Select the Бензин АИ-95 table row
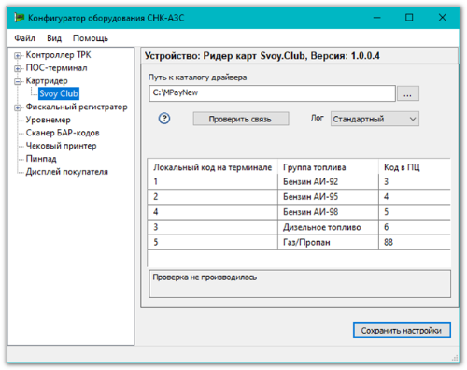Screen dimensions: 467x370 pyautogui.click(x=299, y=197)
